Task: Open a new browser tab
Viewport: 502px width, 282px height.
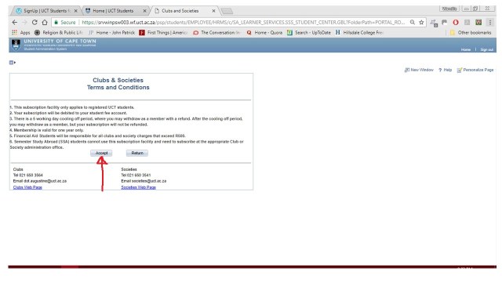Action: [227, 11]
